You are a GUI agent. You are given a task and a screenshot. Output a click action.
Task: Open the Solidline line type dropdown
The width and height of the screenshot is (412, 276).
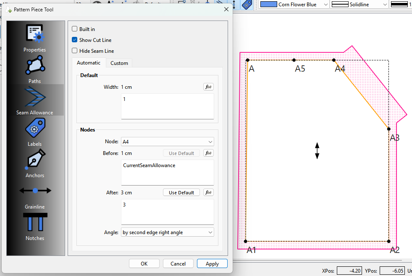point(359,5)
